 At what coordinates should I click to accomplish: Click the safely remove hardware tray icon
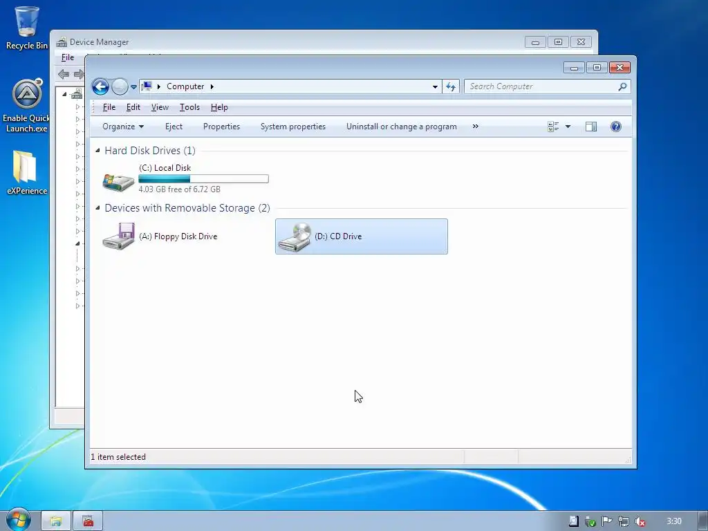tap(590, 521)
